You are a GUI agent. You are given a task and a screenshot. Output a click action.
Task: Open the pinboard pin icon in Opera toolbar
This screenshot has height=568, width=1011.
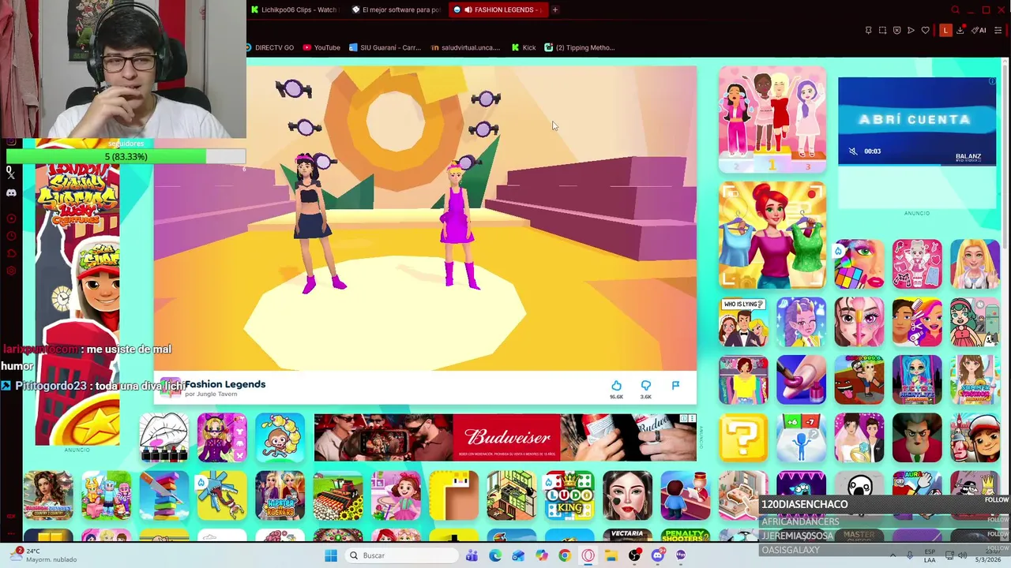point(868,31)
